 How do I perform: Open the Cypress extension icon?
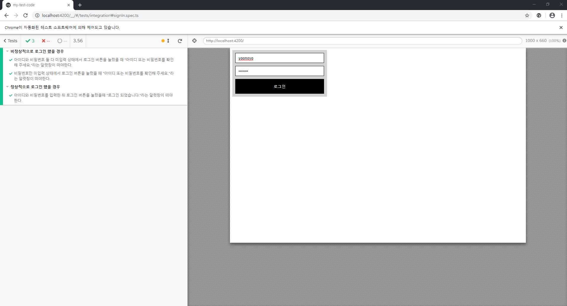(539, 15)
